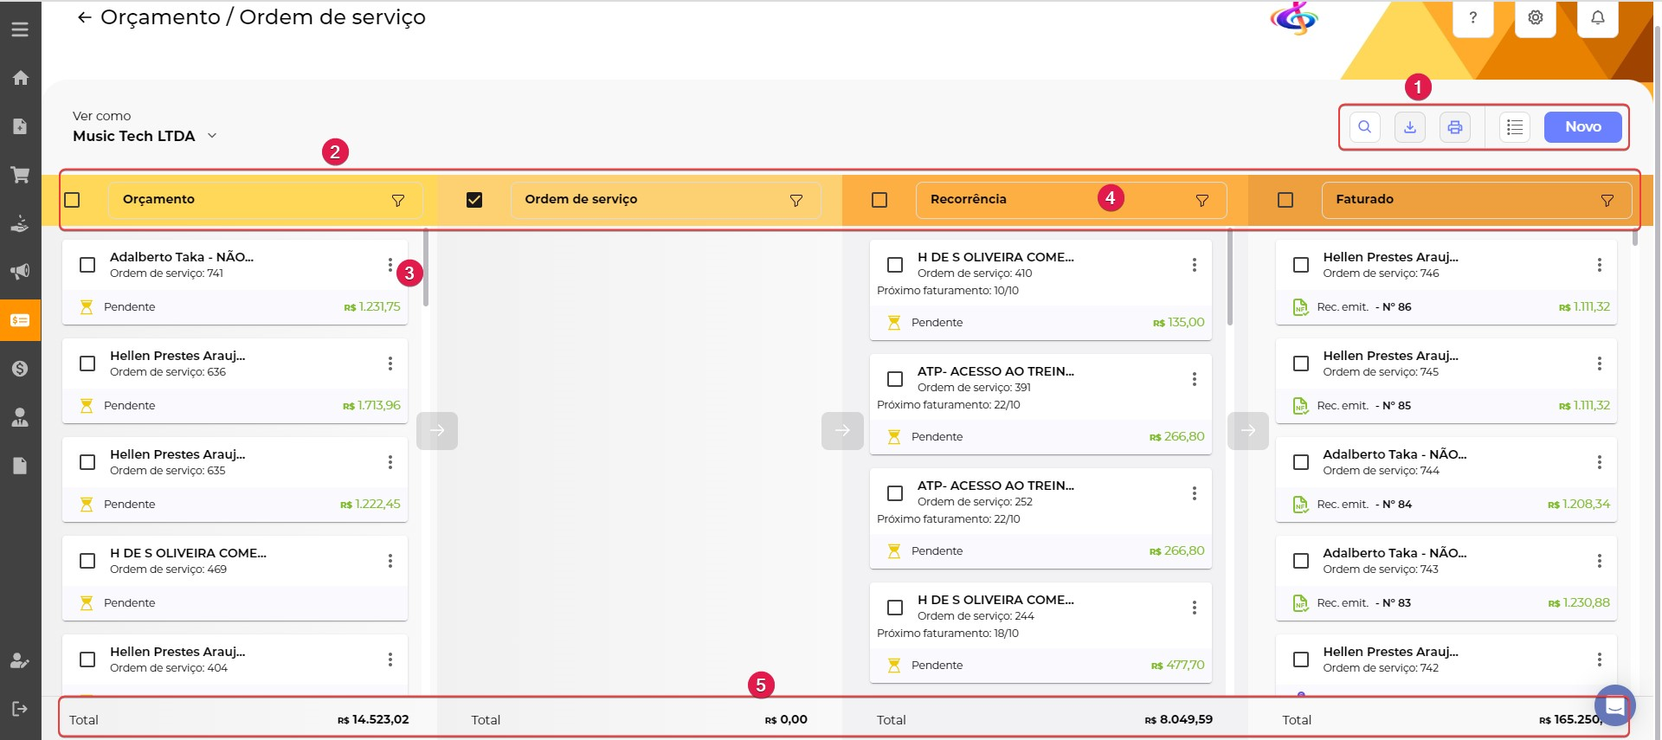Open the chat support bubble
This screenshot has width=1662, height=740.
click(x=1614, y=706)
